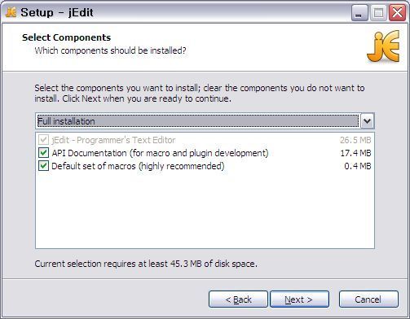
Task: Click empty area of the components list
Action: [205, 210]
